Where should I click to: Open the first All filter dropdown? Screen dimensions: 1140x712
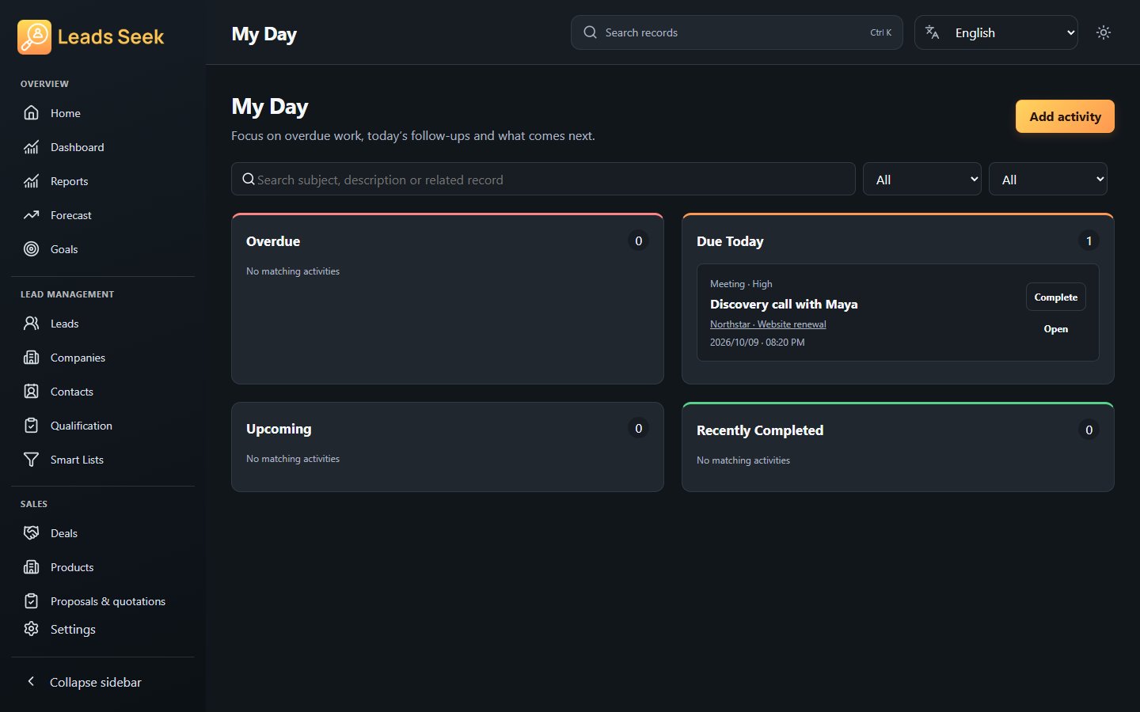coord(922,180)
